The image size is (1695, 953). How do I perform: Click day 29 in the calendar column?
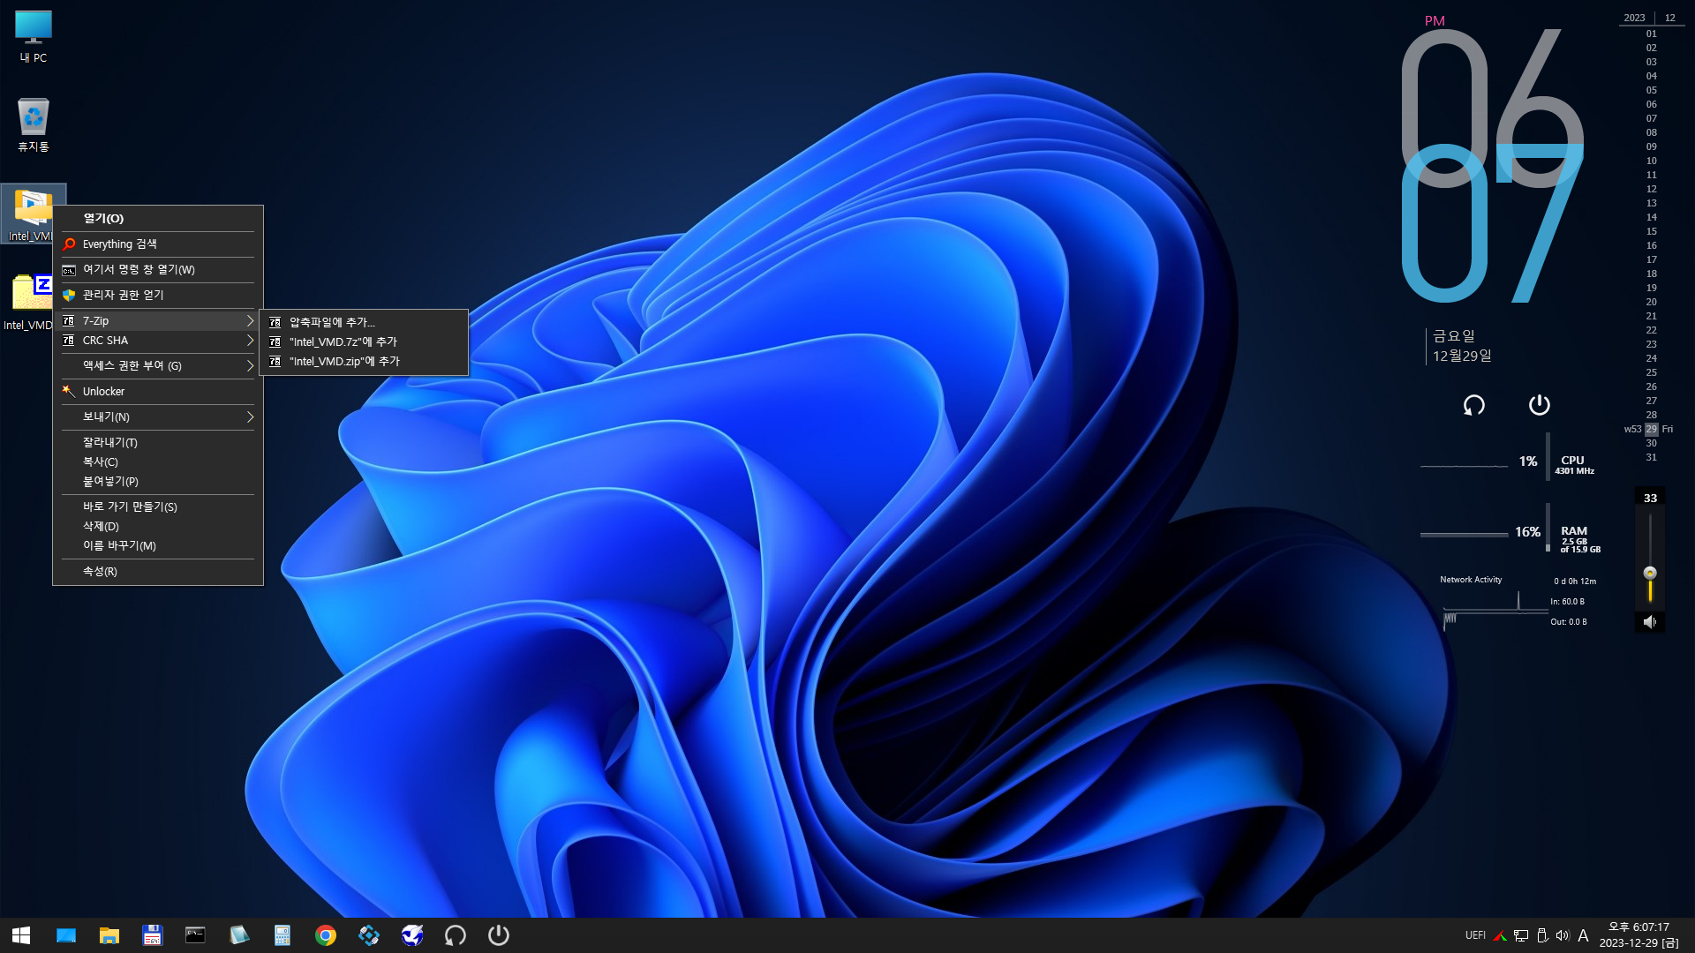1651,429
